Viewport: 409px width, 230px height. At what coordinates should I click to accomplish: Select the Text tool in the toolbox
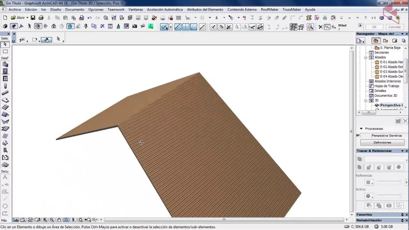(5, 177)
